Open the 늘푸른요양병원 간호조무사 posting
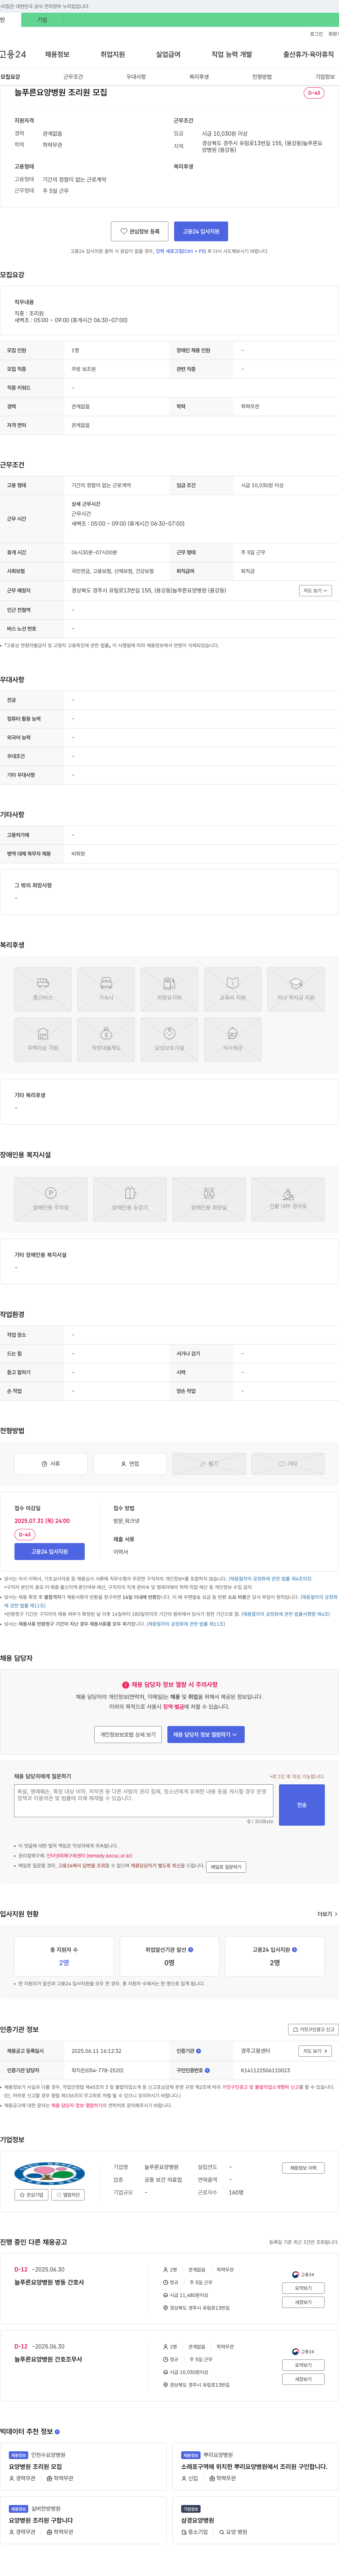Image resolution: width=339 pixels, height=2576 pixels. (x=48, y=2359)
